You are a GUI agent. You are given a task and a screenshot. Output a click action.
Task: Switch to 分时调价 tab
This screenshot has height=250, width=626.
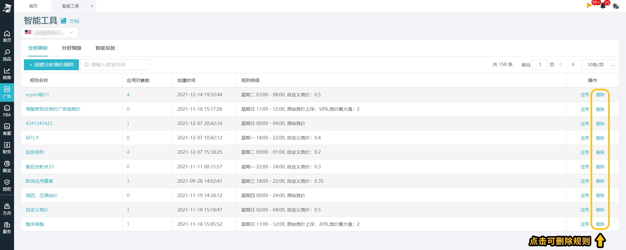(x=38, y=48)
